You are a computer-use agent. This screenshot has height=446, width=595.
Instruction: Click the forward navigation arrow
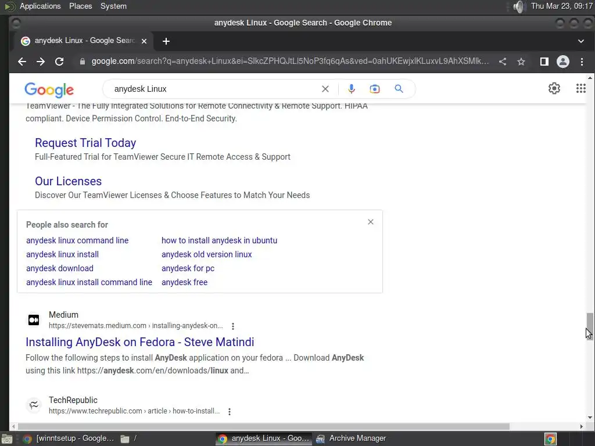click(x=41, y=62)
